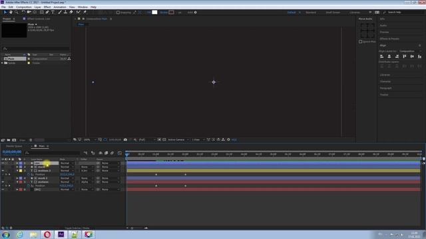
Task: Open the Effect menu
Action: click(47, 7)
